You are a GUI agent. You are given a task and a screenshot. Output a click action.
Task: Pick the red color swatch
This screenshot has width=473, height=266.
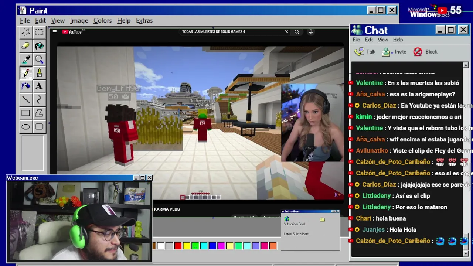click(178, 246)
